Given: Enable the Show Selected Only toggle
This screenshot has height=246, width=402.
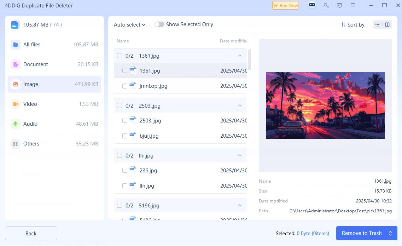Looking at the screenshot, I should [x=159, y=24].
